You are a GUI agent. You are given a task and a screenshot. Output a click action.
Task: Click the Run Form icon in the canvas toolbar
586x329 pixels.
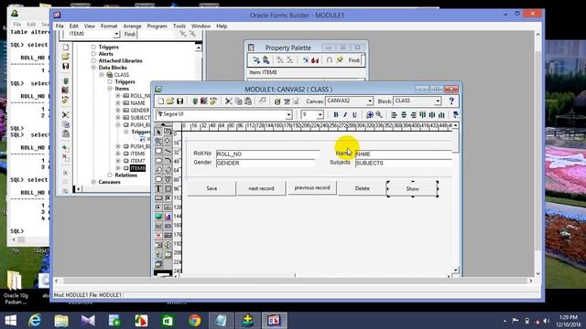pos(195,101)
